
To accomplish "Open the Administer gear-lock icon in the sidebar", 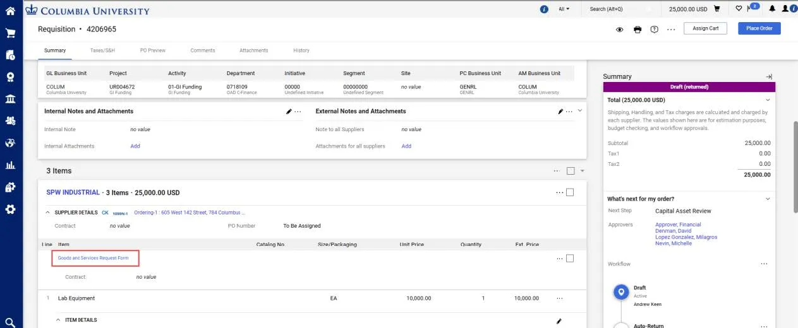I will [x=10, y=187].
